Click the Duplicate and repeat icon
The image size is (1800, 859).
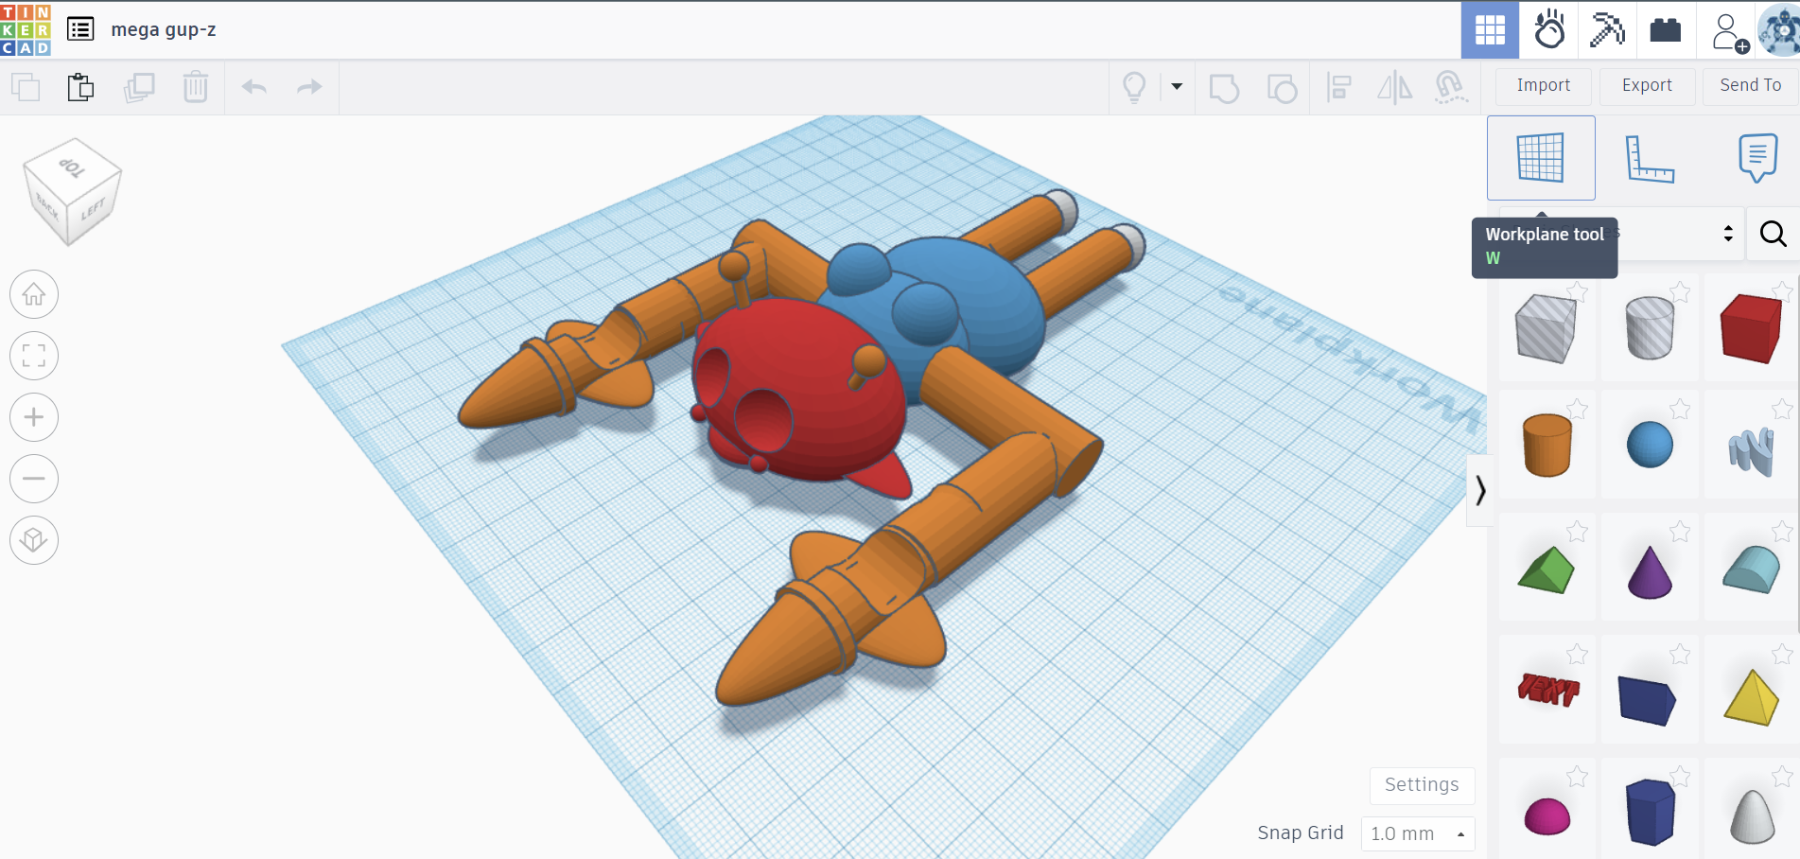tap(139, 87)
